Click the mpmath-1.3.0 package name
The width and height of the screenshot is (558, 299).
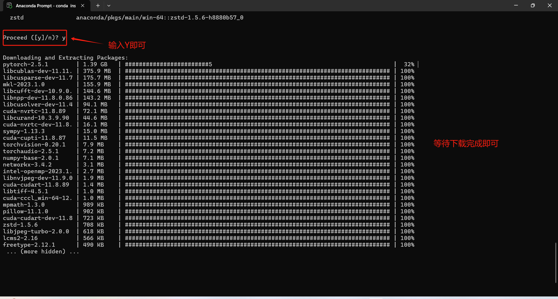coord(24,205)
